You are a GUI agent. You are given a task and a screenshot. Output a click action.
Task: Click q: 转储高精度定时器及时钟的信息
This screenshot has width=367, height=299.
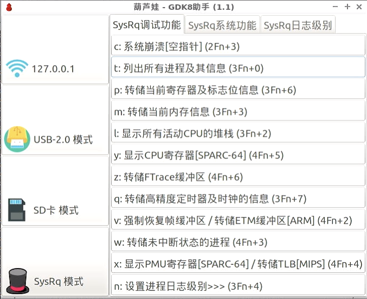(x=238, y=199)
